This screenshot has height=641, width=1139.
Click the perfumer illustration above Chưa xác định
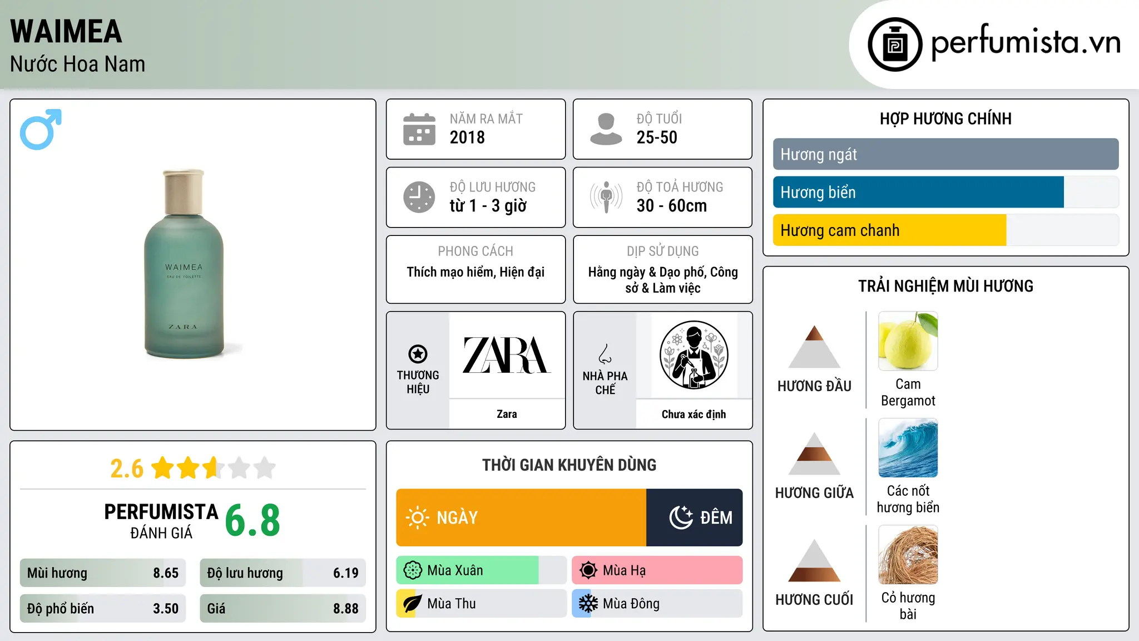(x=694, y=355)
